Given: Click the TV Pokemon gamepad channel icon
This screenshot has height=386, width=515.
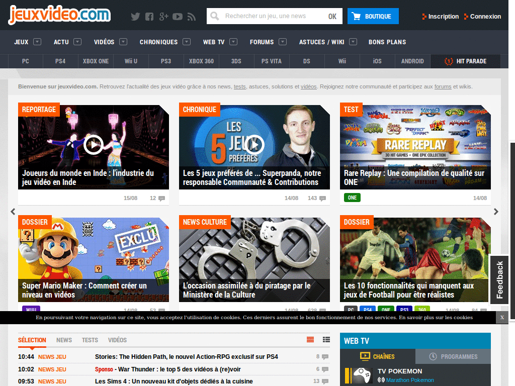Looking at the screenshot, I should click(362, 375).
